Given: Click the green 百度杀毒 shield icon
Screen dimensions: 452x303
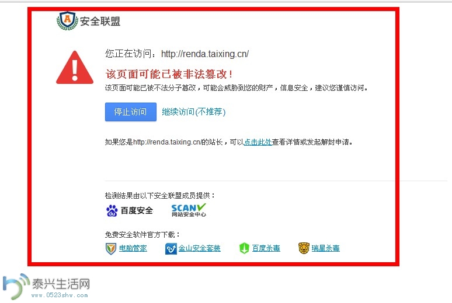Looking at the screenshot, I should (x=244, y=248).
